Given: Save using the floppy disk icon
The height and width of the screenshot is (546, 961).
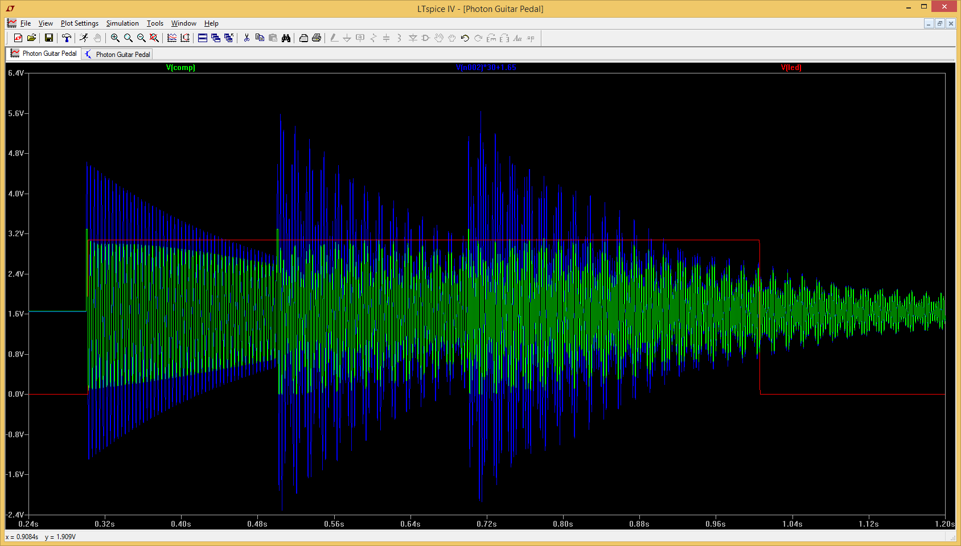Looking at the screenshot, I should point(49,38).
